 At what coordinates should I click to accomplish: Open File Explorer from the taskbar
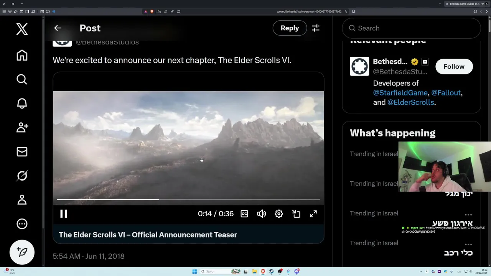coord(254,271)
